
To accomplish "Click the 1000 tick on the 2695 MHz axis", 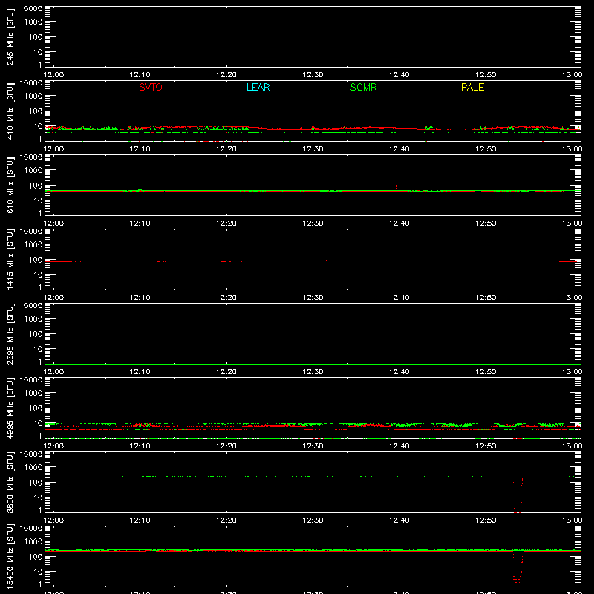I will pyautogui.click(x=33, y=319).
